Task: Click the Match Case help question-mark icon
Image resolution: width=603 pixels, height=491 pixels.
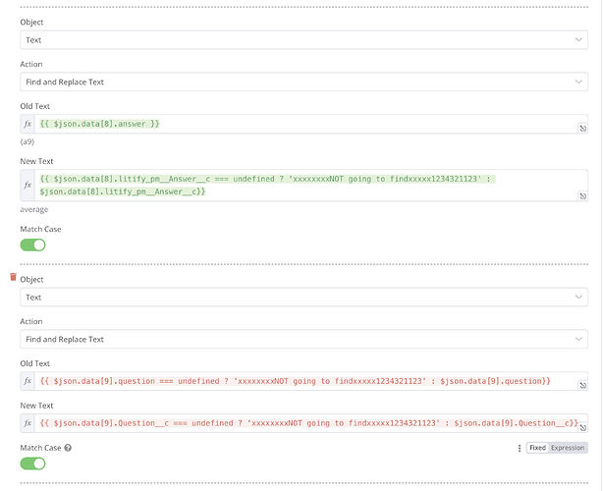Action: tap(69, 448)
